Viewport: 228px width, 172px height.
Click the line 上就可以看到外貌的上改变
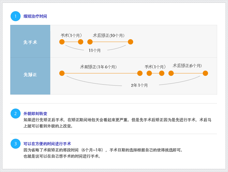point(48,126)
